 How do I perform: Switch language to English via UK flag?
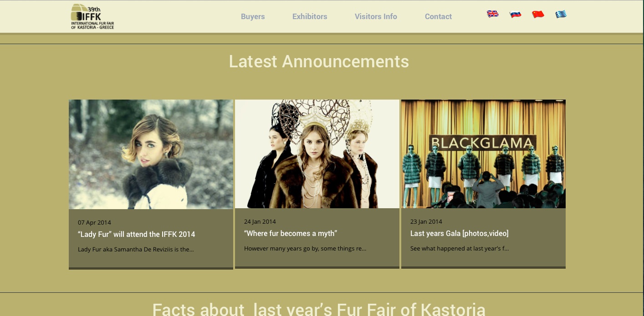pos(493,14)
